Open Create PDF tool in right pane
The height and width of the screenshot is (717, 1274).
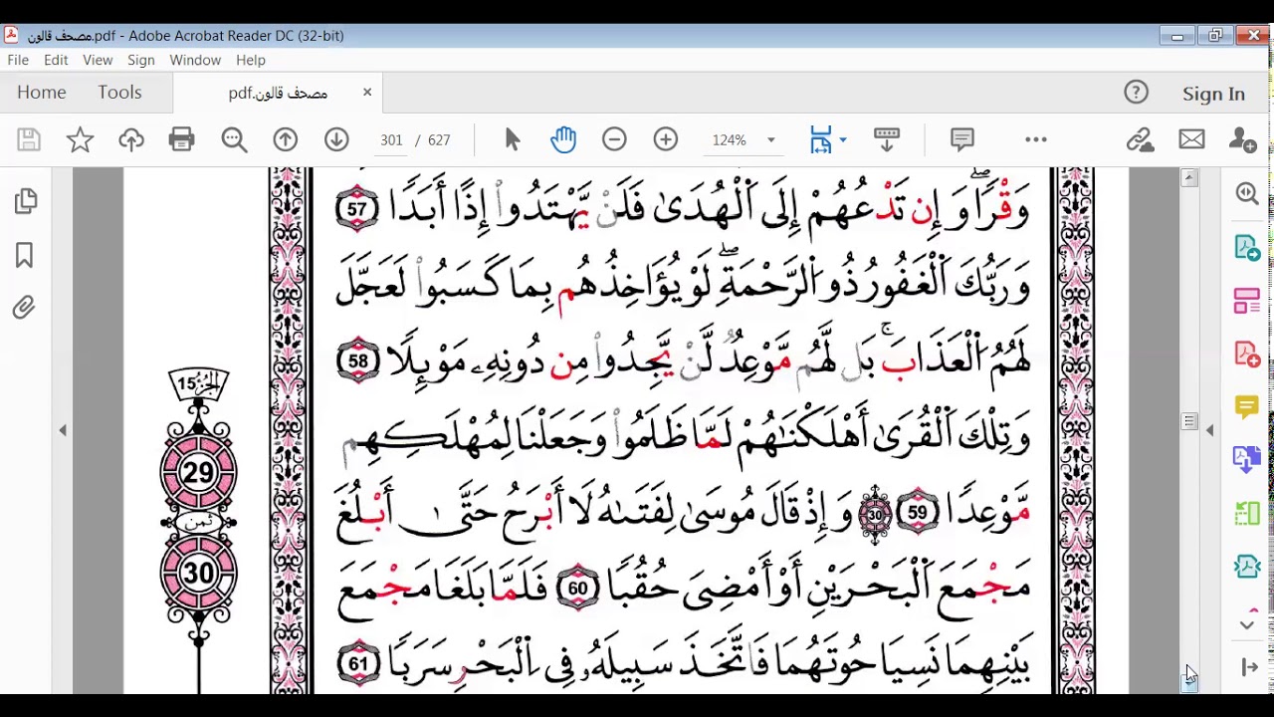pos(1247,354)
